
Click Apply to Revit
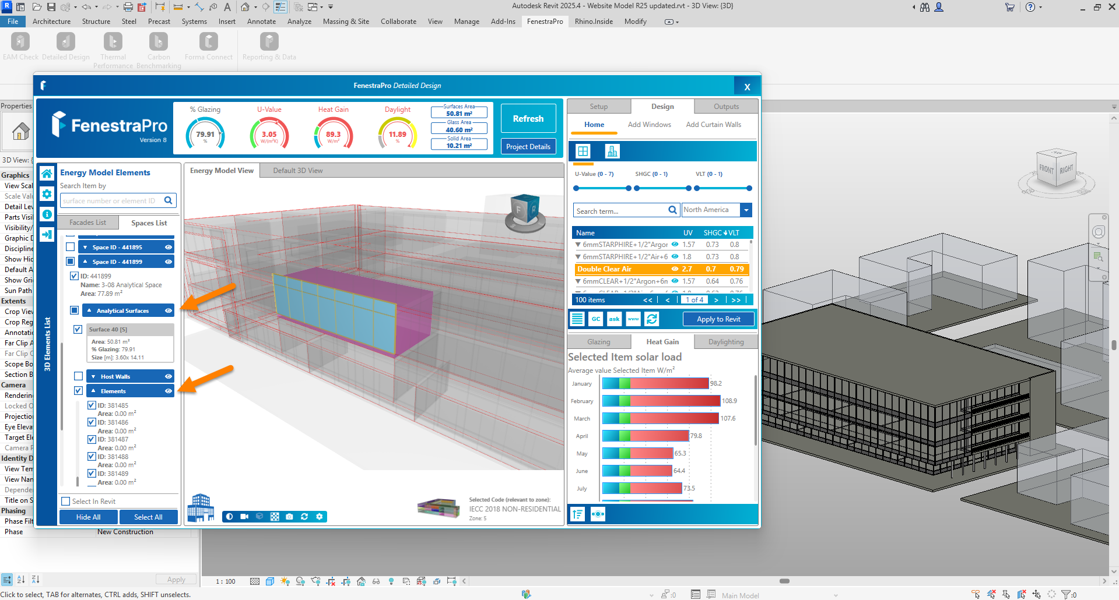pyautogui.click(x=718, y=319)
